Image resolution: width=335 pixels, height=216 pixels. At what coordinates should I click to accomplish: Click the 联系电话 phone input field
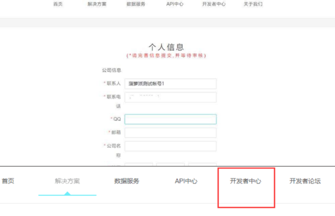click(x=170, y=98)
